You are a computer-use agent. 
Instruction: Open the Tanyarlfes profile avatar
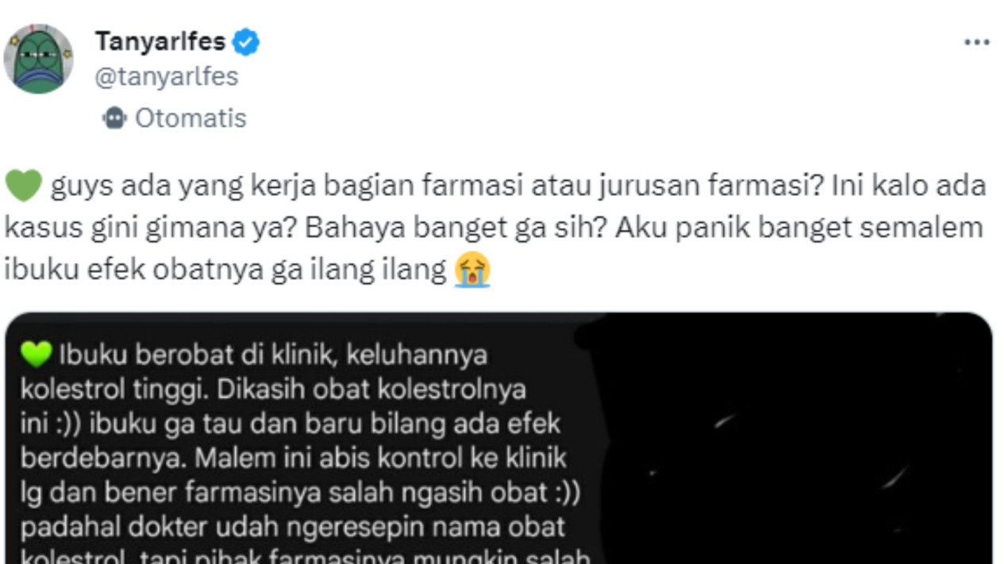[x=39, y=59]
